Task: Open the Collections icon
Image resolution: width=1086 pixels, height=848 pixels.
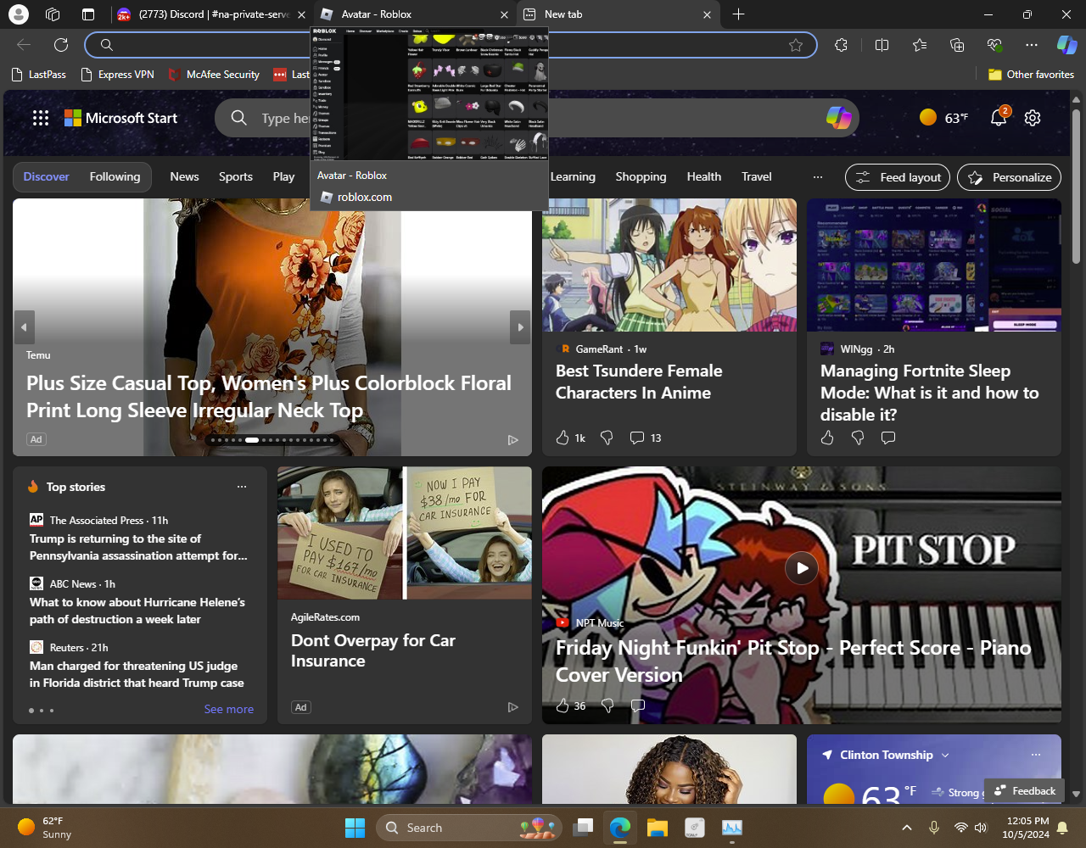Action: click(957, 45)
